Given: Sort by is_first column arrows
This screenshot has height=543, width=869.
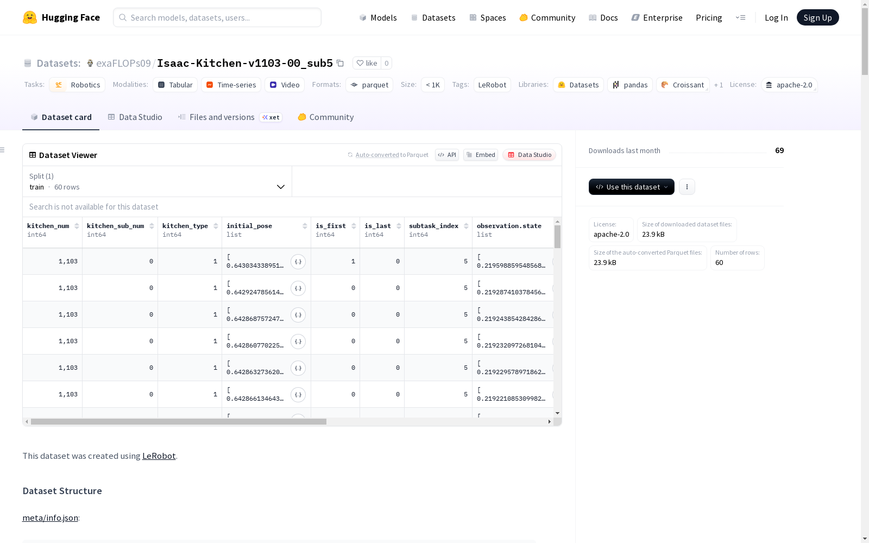Looking at the screenshot, I should [354, 226].
